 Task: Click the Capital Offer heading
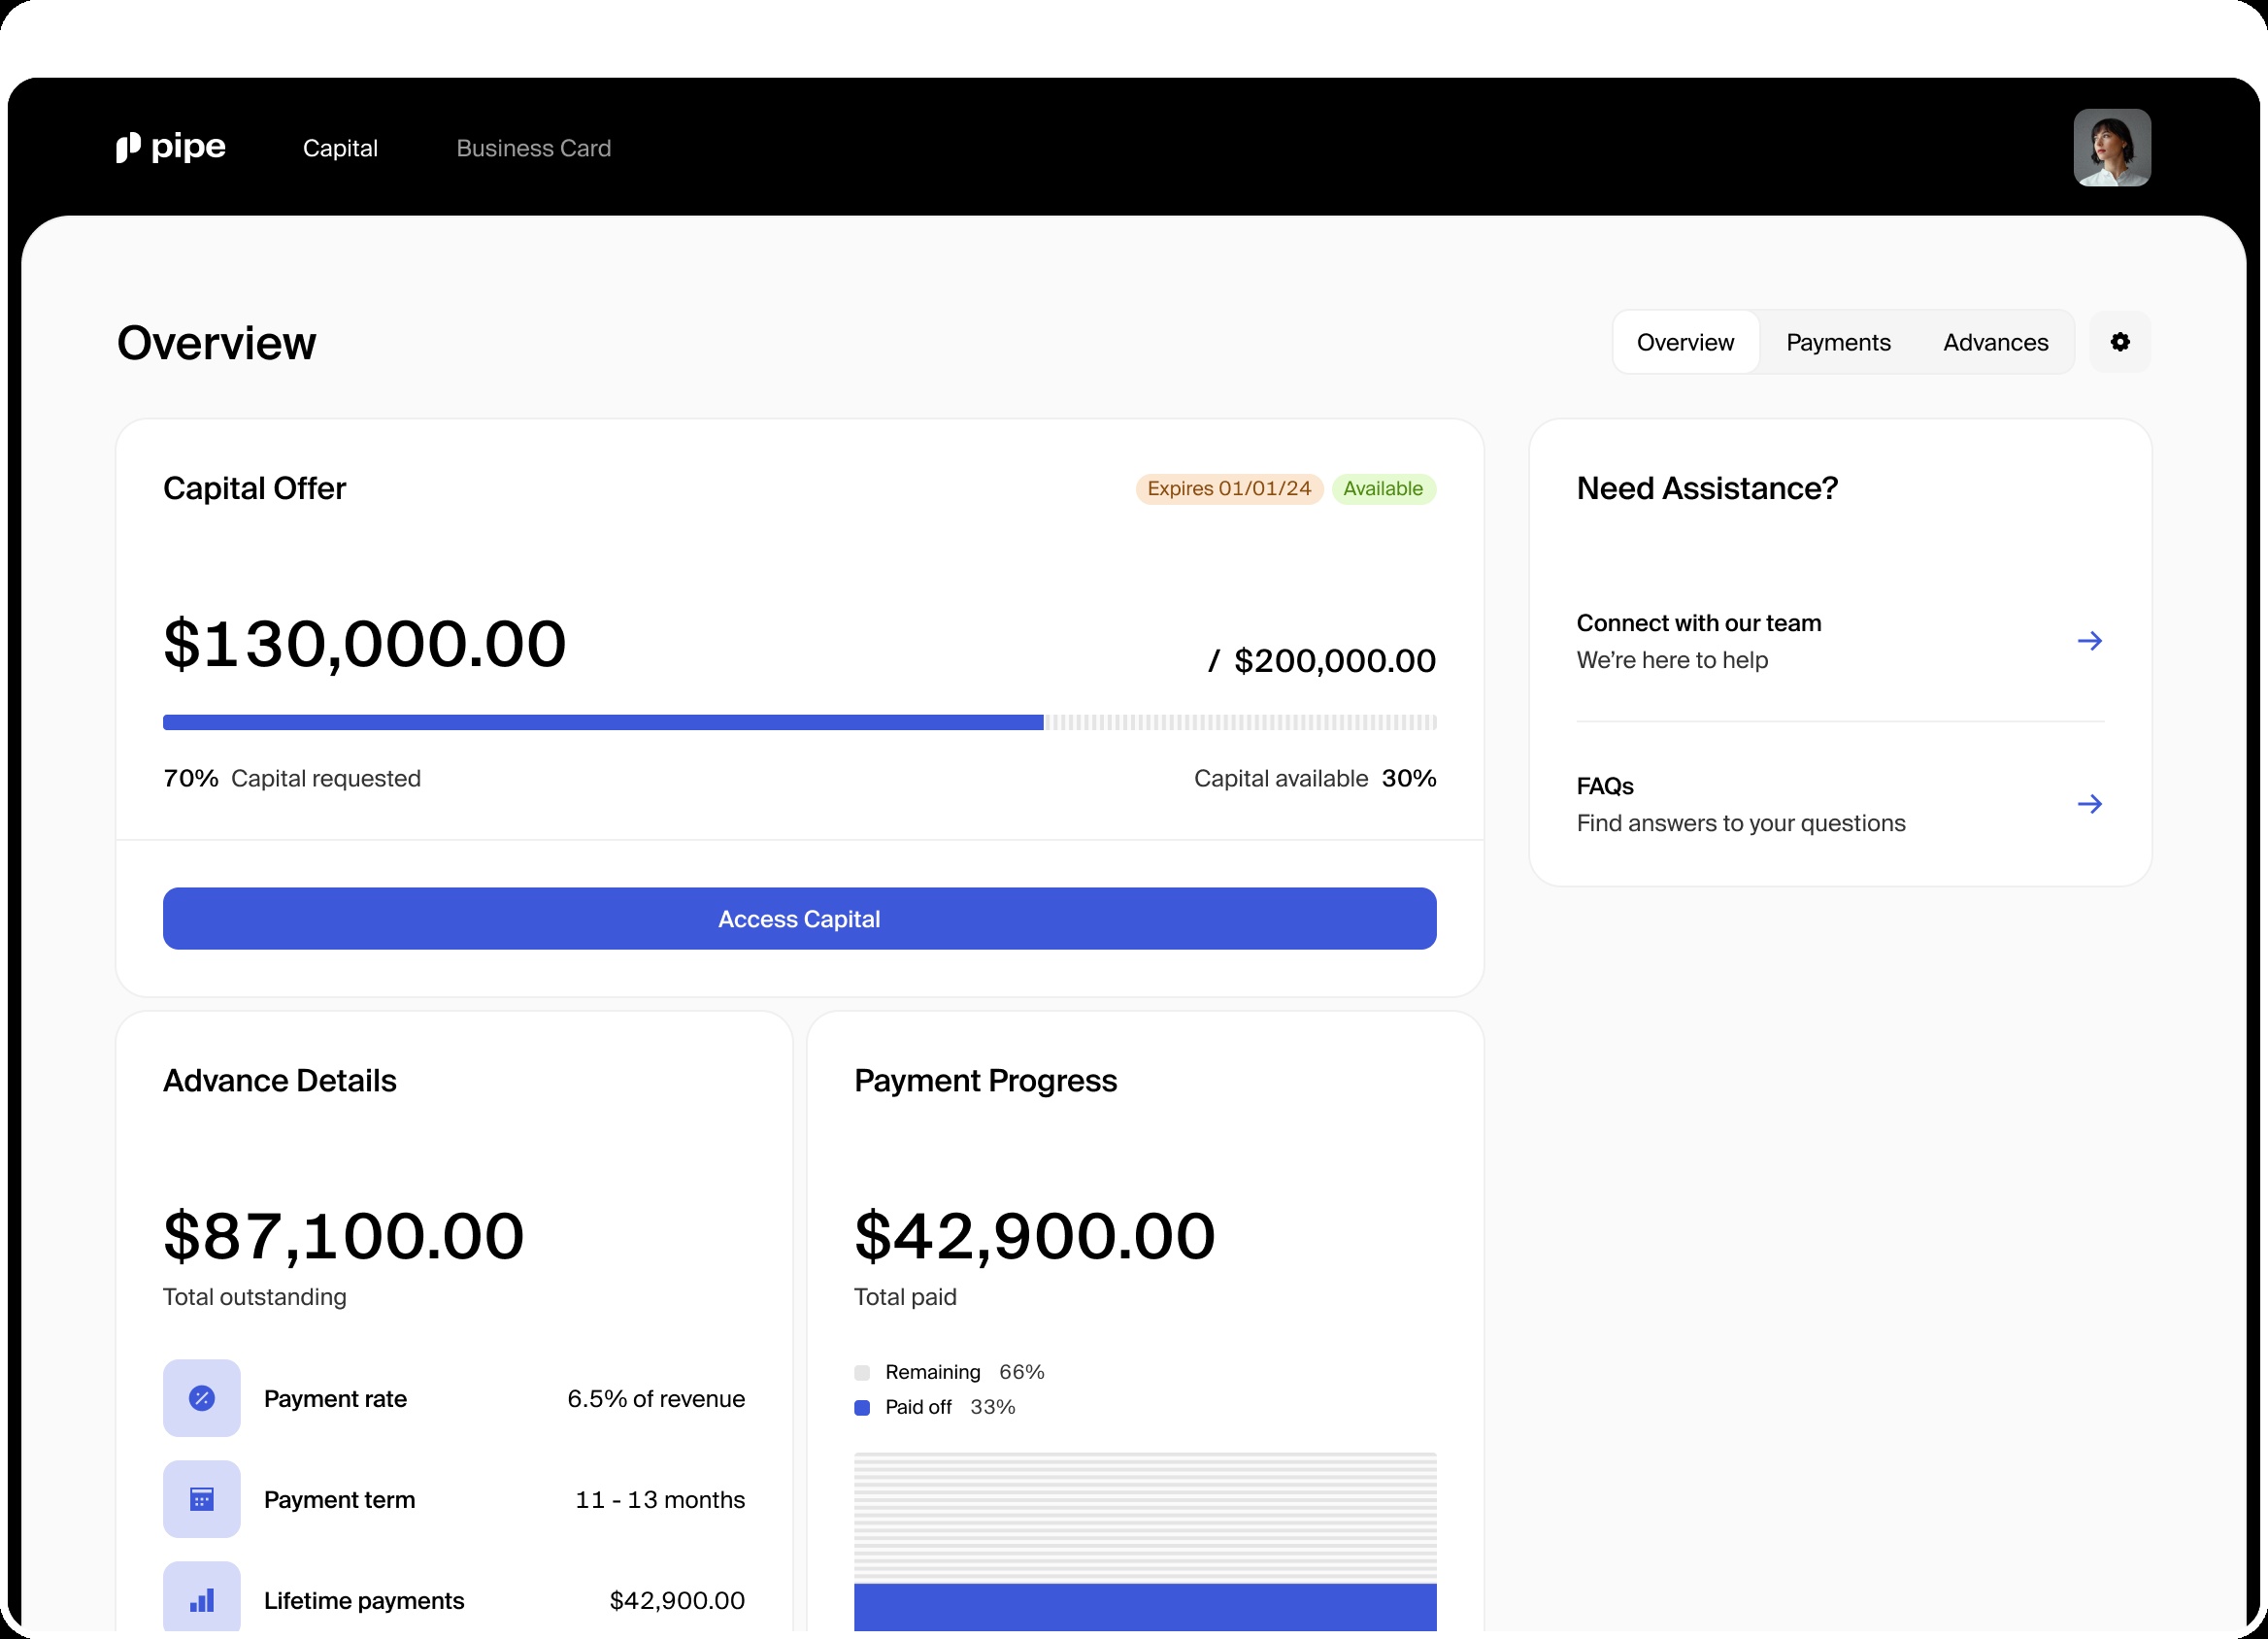point(254,488)
